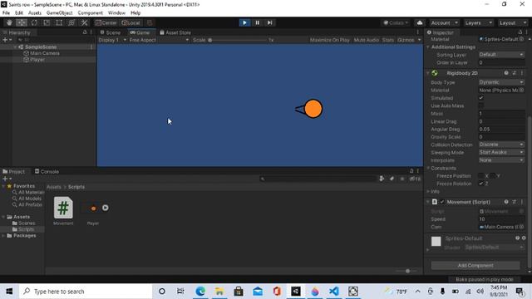Viewport: 532px width, 299px height.
Task: Open Rigidbody 2D help icon
Action: 506,73
